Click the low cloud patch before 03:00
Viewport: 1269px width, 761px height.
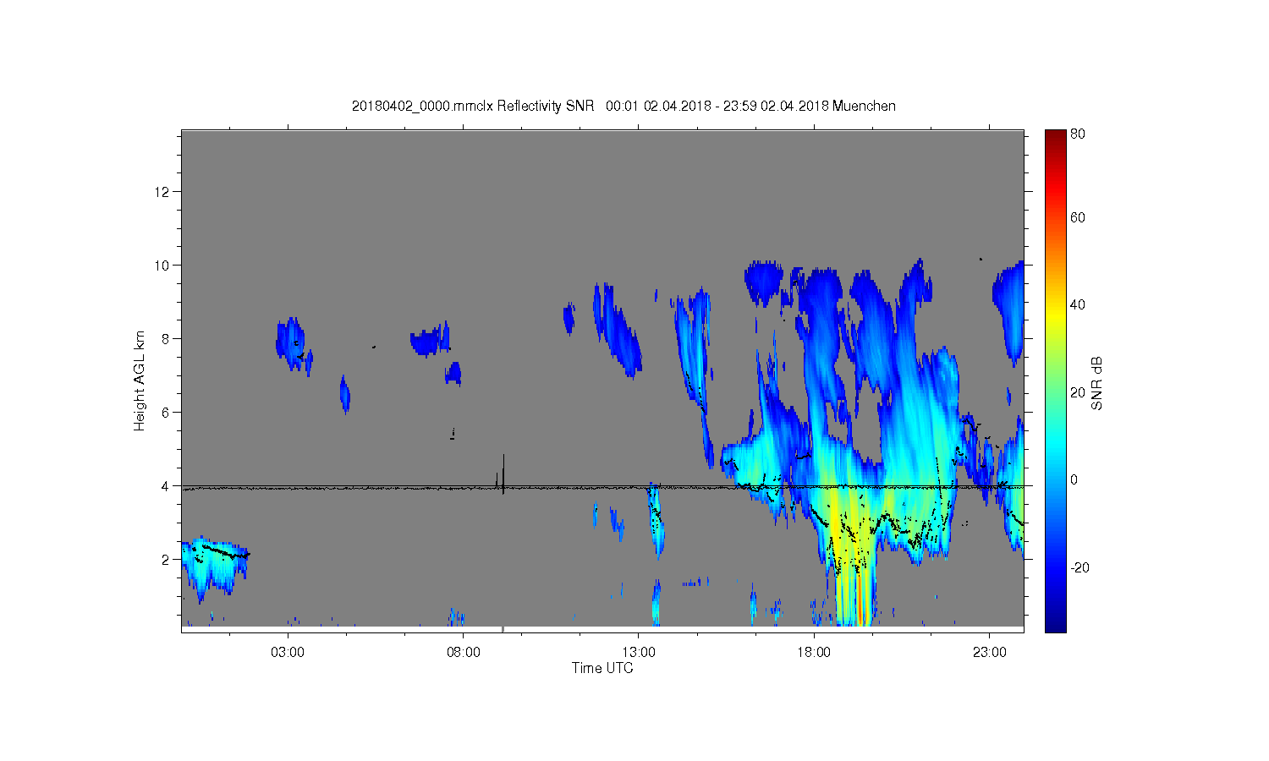point(215,567)
